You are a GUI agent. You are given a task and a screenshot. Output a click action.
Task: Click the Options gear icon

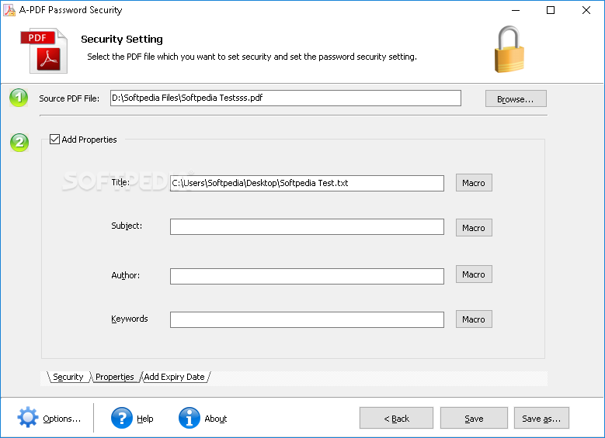click(28, 417)
